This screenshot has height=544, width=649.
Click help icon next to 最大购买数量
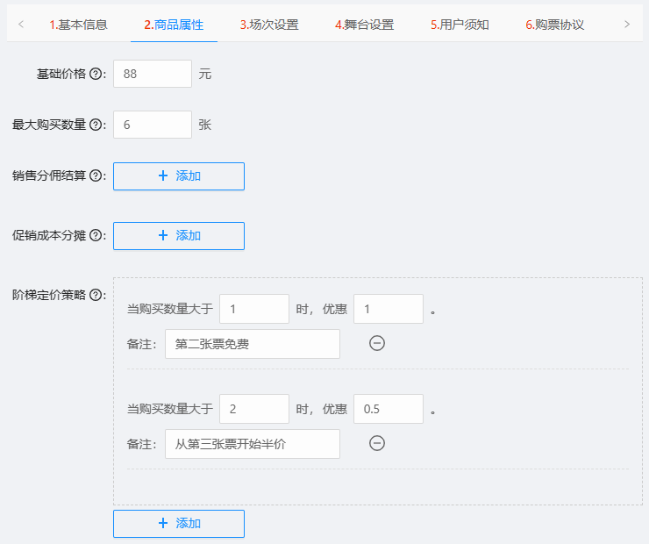[96, 125]
